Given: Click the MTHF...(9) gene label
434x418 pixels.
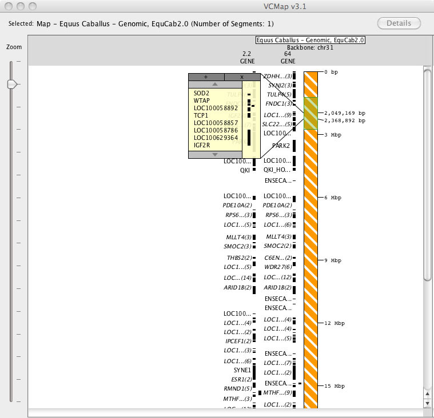Looking at the screenshot, I should pos(278,392).
